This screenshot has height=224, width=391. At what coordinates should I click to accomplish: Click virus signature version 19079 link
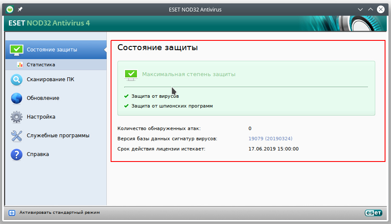tap(270, 139)
